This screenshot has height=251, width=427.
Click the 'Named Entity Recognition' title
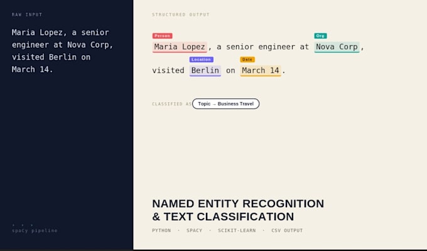(x=238, y=210)
